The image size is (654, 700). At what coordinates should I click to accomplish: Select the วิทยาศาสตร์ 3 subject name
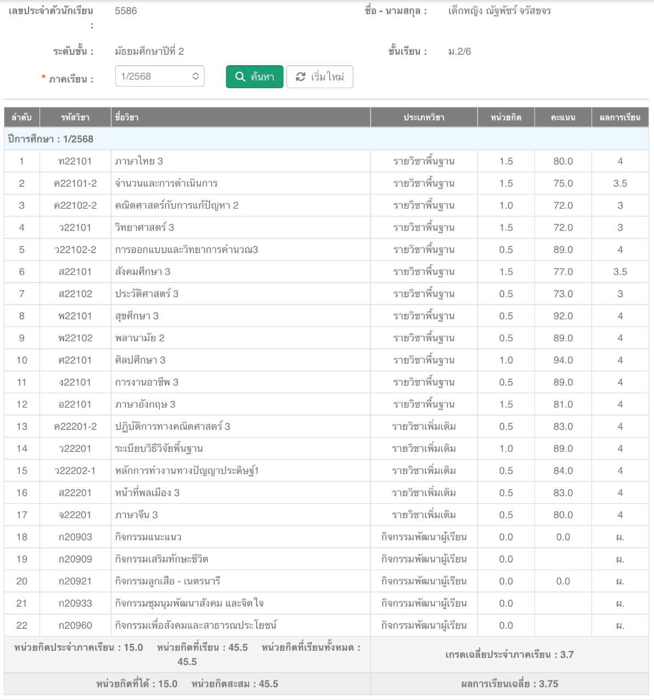[144, 228]
